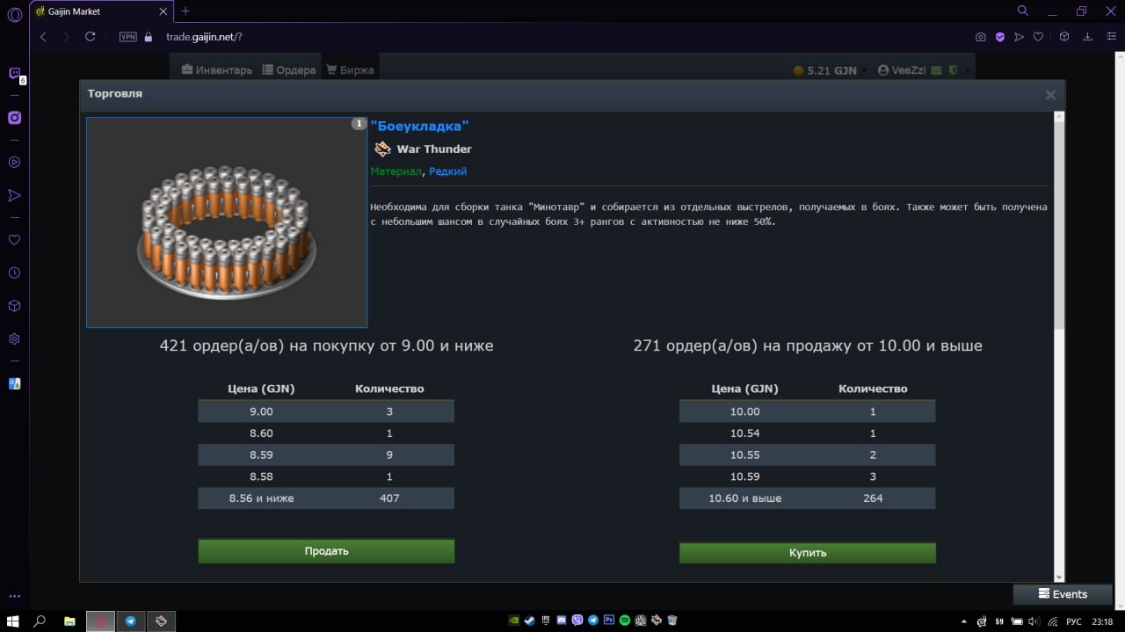Open Twitch from the Opera sidebar
The height and width of the screenshot is (632, 1125).
(x=14, y=75)
